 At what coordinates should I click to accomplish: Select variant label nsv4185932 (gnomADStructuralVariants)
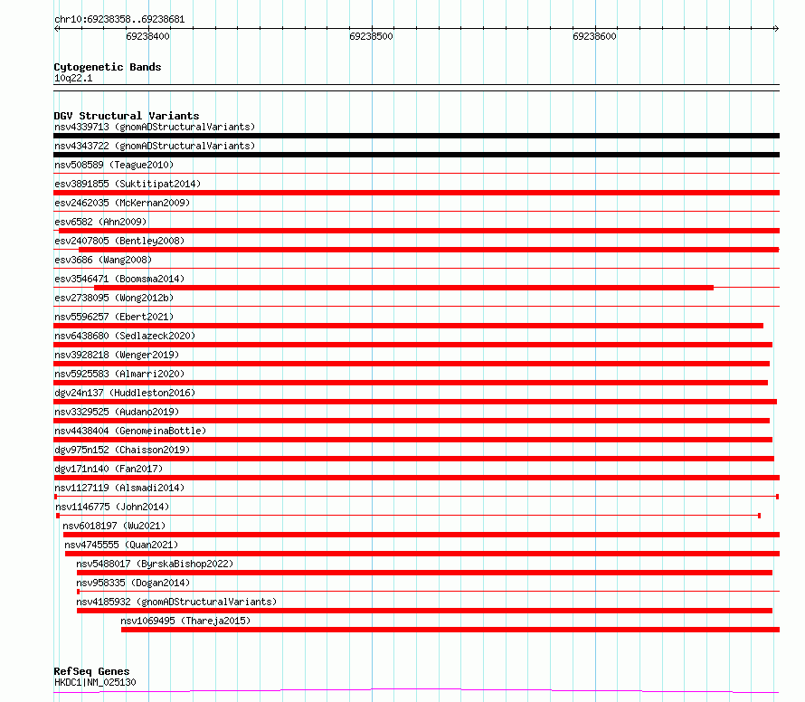click(x=176, y=602)
